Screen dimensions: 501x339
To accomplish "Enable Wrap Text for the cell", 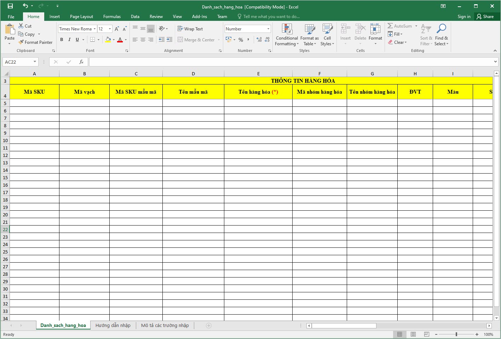I will (x=190, y=29).
